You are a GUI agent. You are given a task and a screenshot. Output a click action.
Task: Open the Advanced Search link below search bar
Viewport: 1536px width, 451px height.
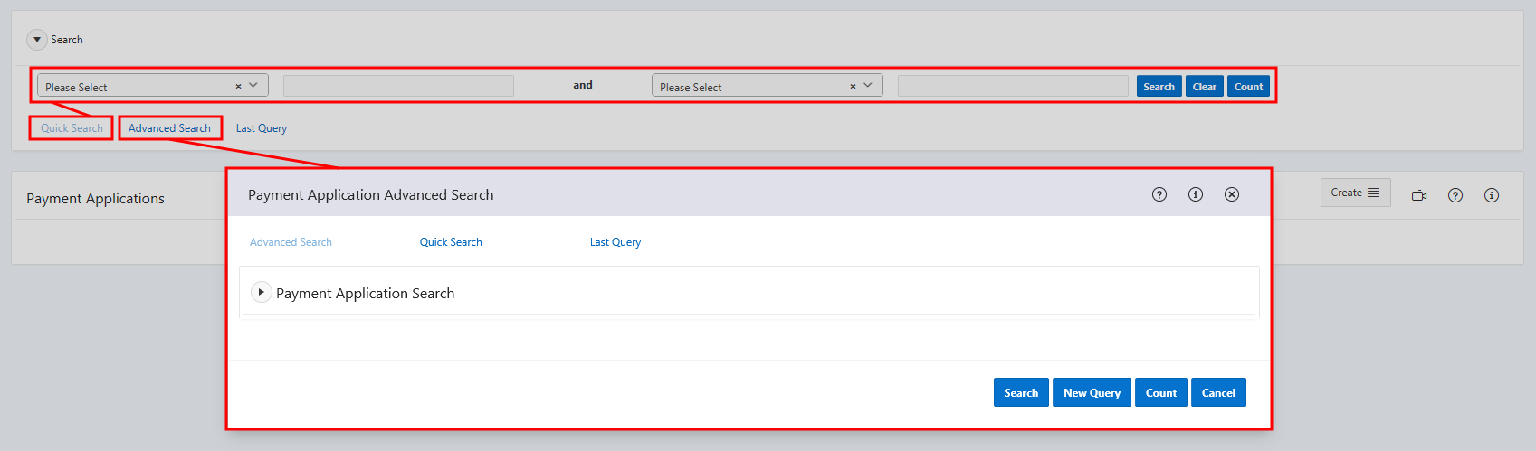[169, 128]
